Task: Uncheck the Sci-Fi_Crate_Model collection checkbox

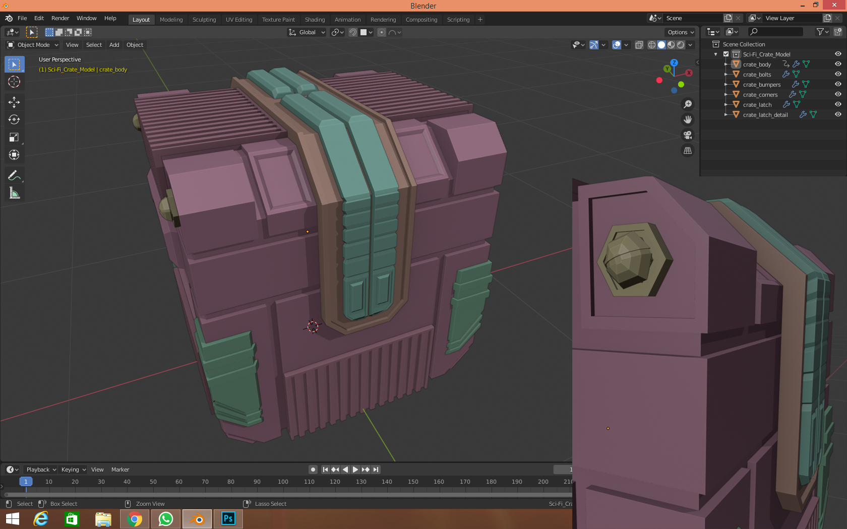Action: (726, 54)
